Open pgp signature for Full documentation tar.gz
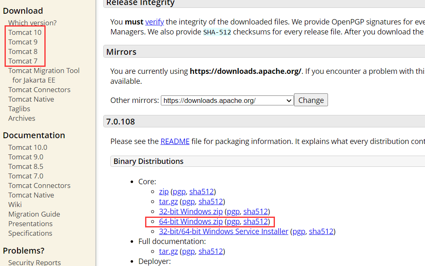This screenshot has height=266, width=425. (188, 251)
